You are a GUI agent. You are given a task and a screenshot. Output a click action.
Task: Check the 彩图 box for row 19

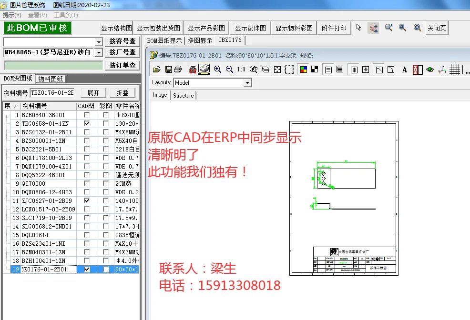point(106,269)
